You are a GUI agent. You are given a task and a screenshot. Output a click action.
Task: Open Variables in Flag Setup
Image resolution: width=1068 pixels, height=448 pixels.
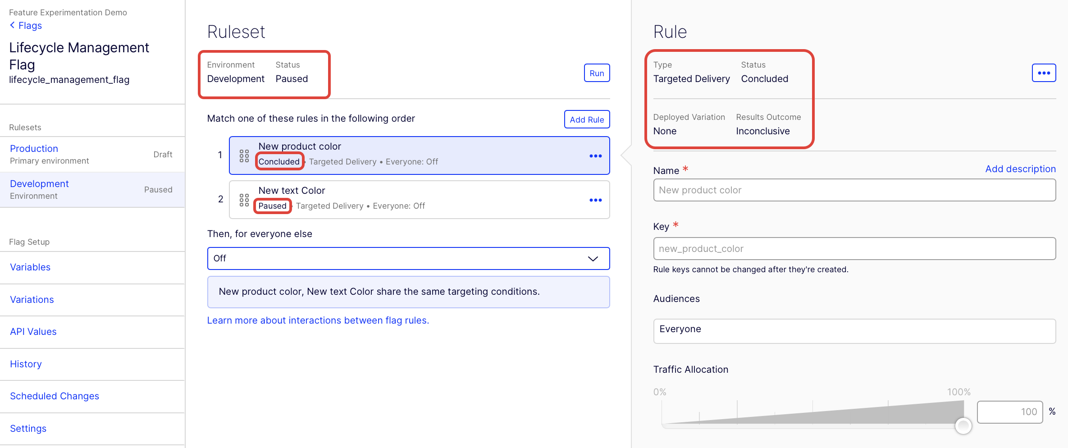click(30, 267)
